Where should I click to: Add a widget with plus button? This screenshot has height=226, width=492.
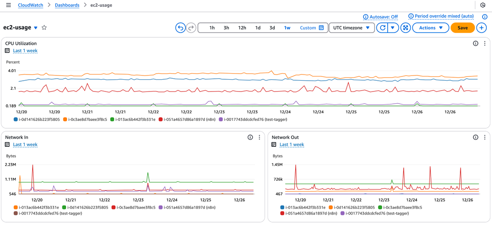click(x=482, y=28)
